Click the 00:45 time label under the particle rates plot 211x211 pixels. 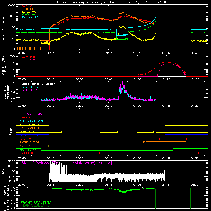point(108,79)
